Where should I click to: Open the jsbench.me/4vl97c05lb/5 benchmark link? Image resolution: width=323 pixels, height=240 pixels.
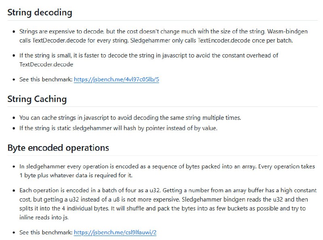tap(116, 79)
